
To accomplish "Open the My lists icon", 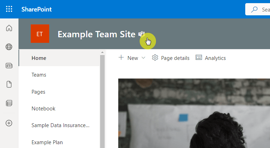I will pyautogui.click(x=9, y=103).
